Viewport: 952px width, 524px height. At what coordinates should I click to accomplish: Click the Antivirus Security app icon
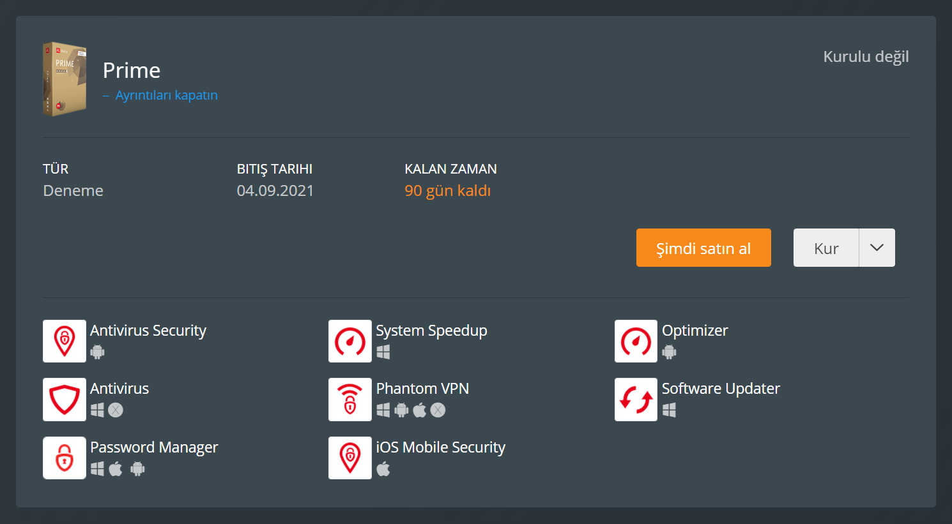point(65,341)
